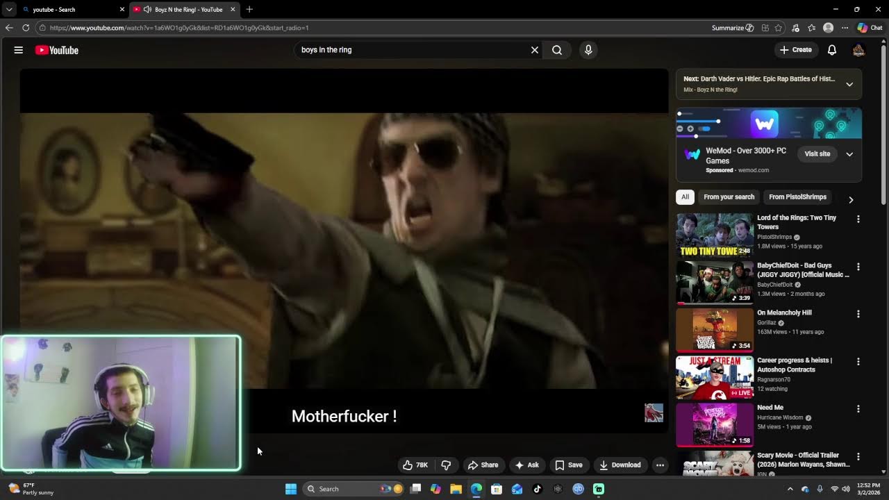Close the youtube - Search tab

click(x=122, y=10)
